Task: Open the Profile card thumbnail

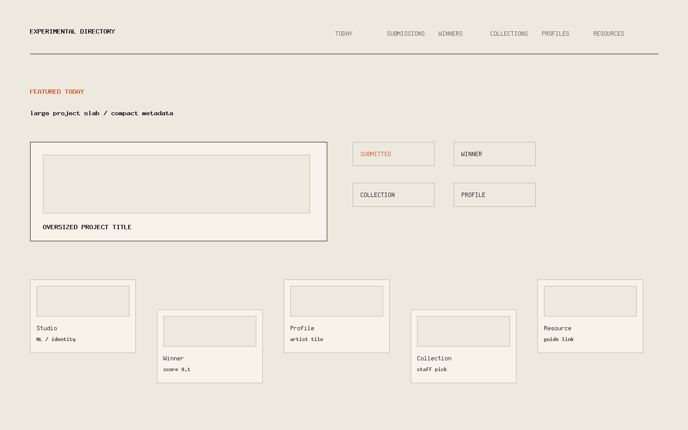Action: [x=337, y=301]
